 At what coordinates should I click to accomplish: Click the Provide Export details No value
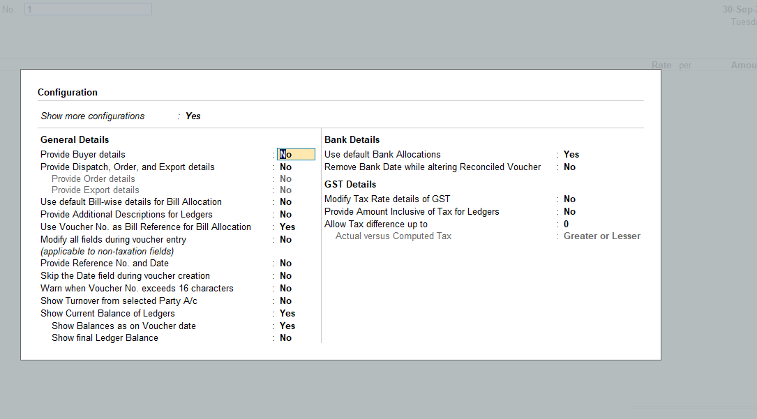(285, 190)
